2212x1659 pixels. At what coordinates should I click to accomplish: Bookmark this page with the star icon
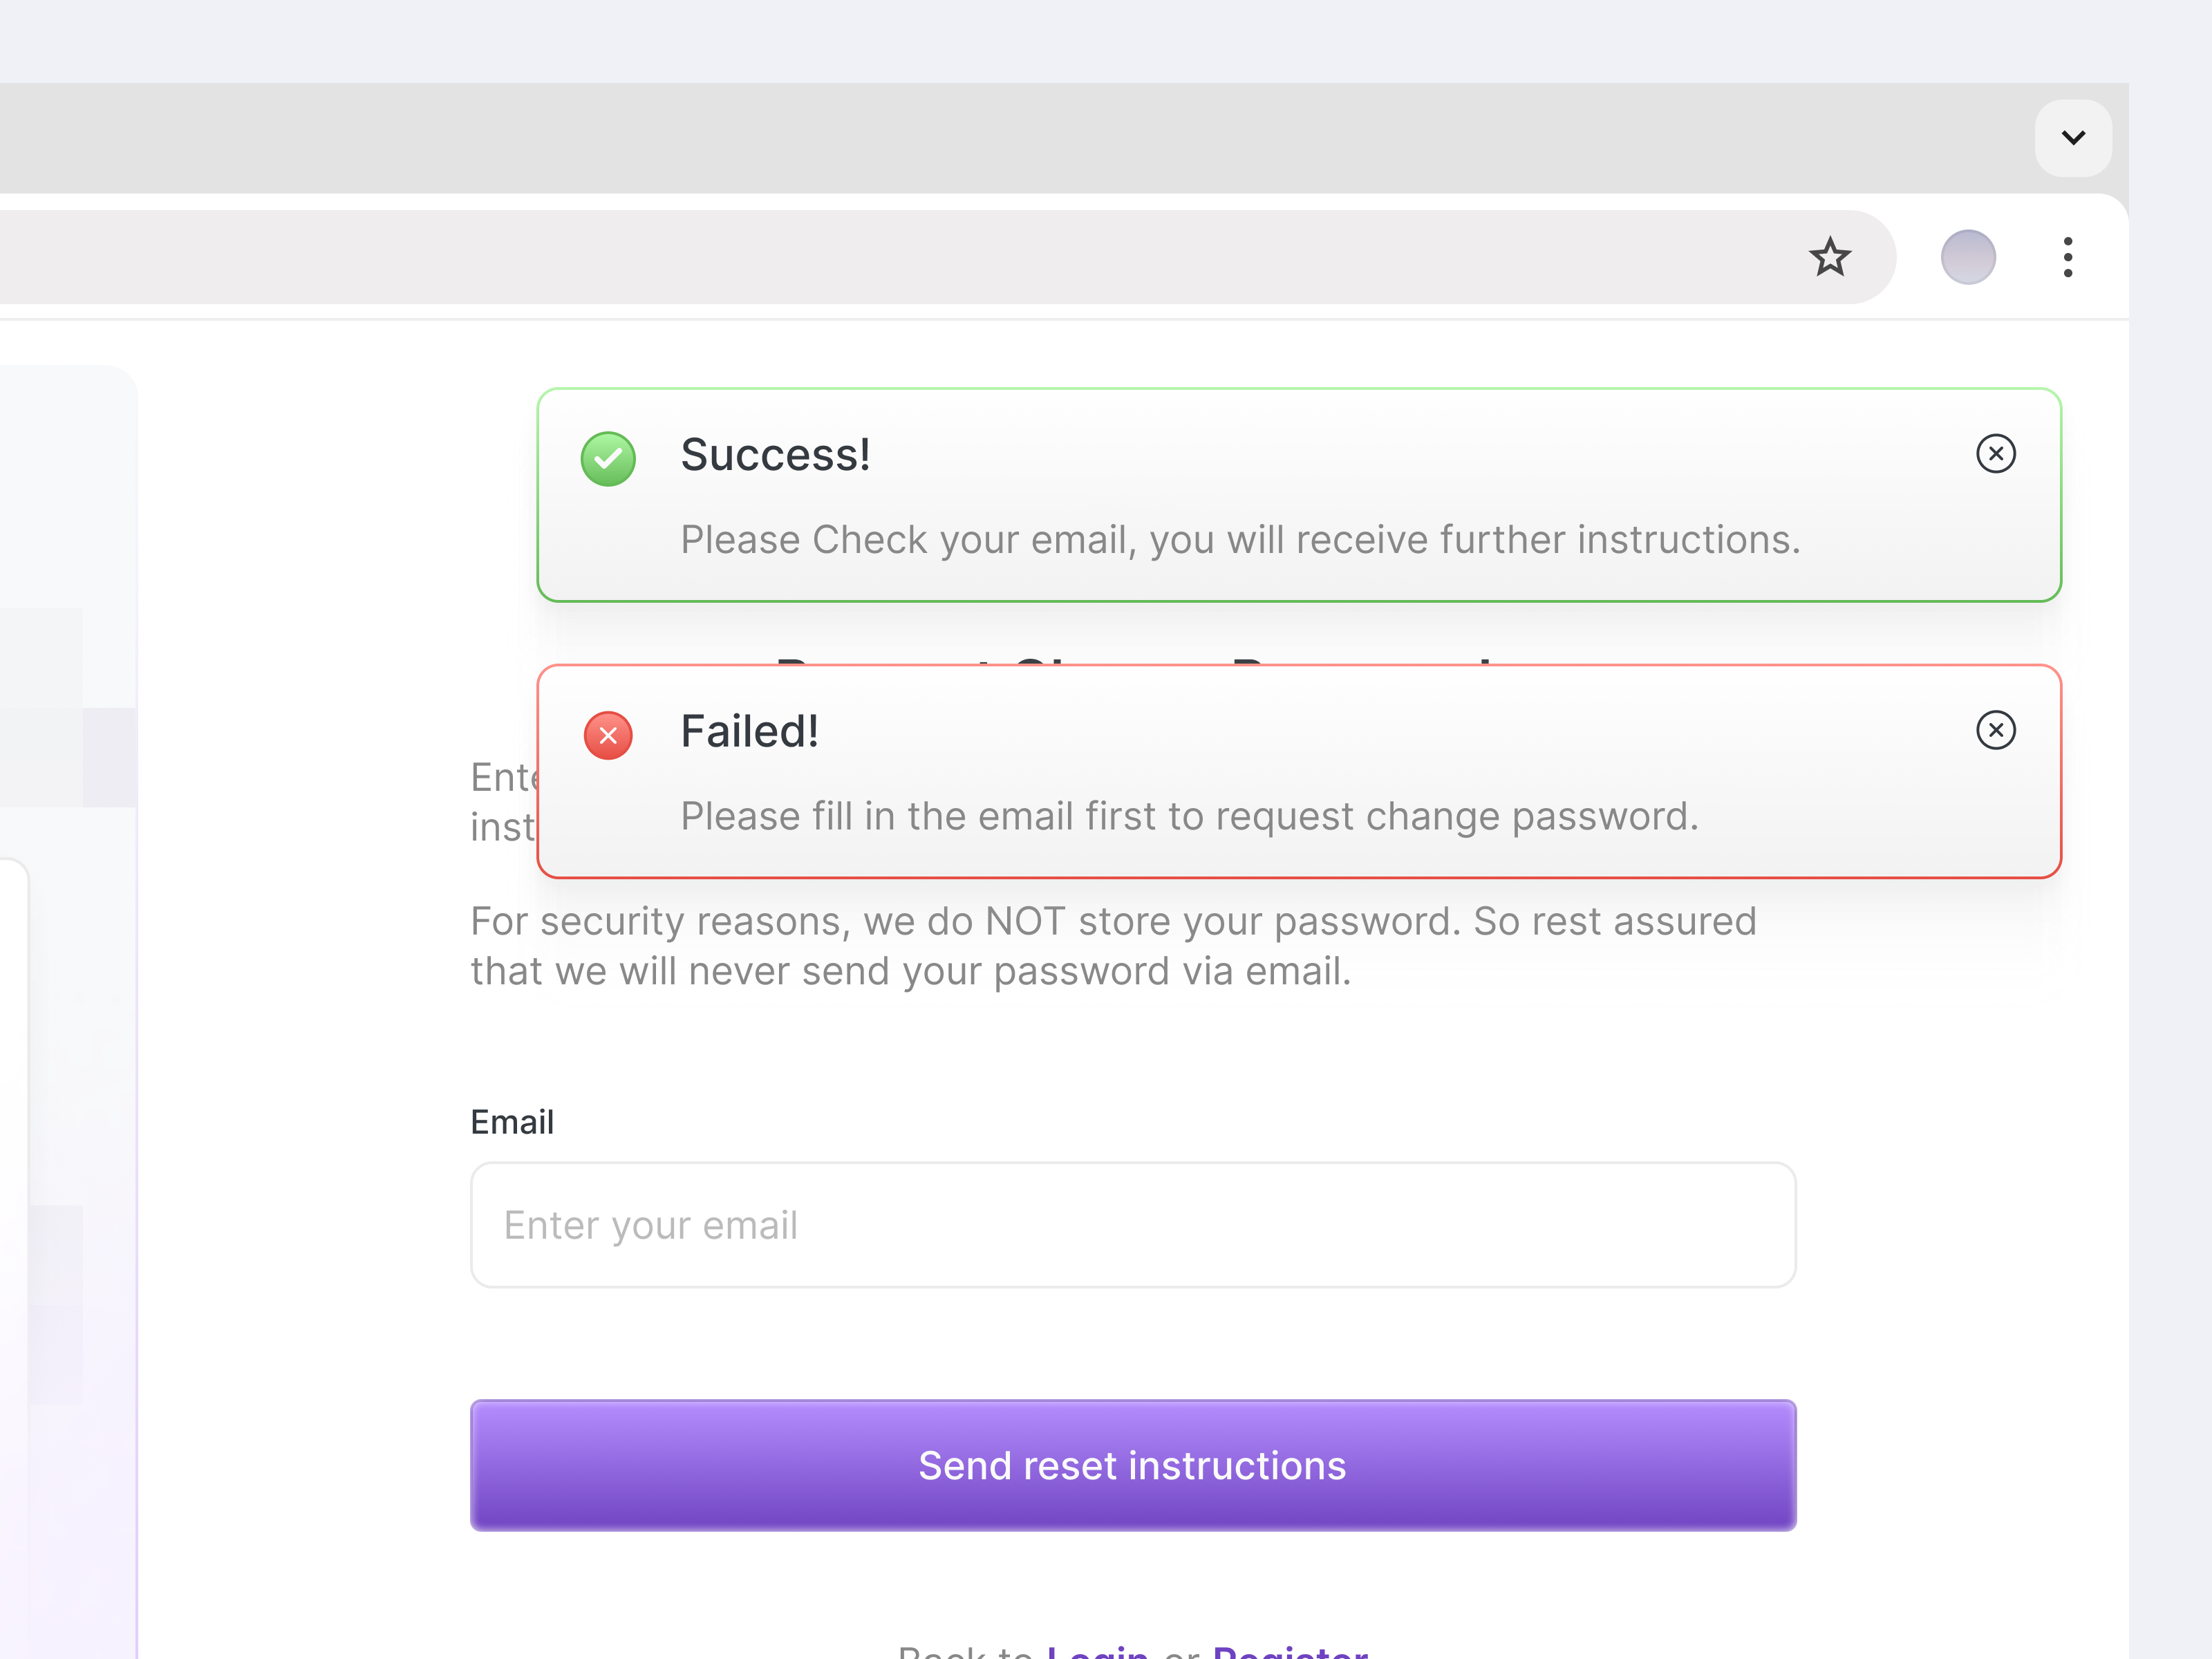tap(1829, 257)
